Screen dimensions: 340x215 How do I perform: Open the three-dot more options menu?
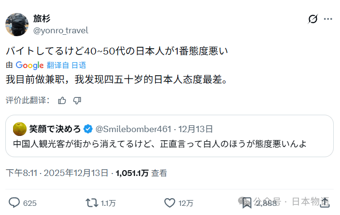(328, 19)
